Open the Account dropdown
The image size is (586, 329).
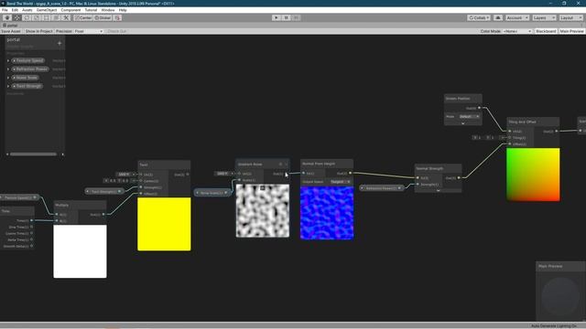pos(517,18)
